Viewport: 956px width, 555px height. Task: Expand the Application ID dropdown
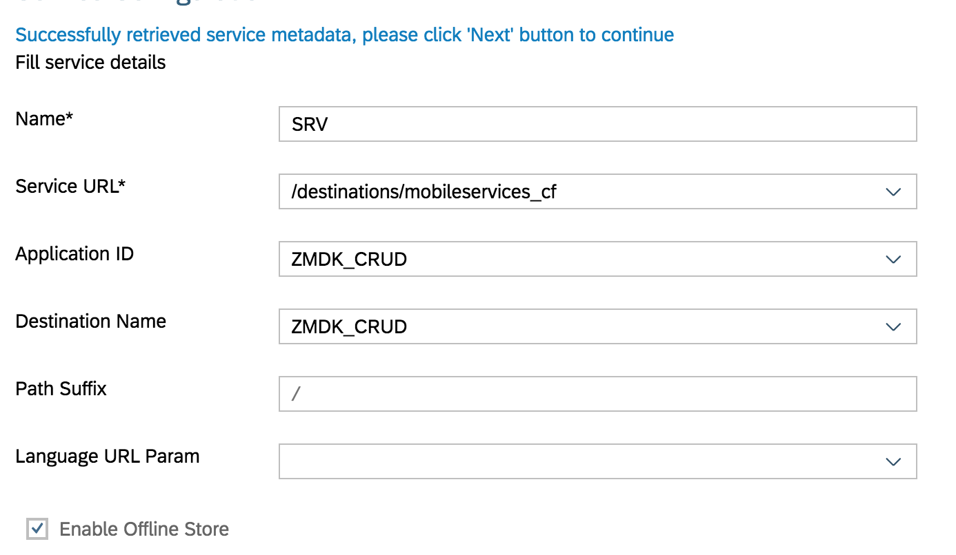point(893,259)
